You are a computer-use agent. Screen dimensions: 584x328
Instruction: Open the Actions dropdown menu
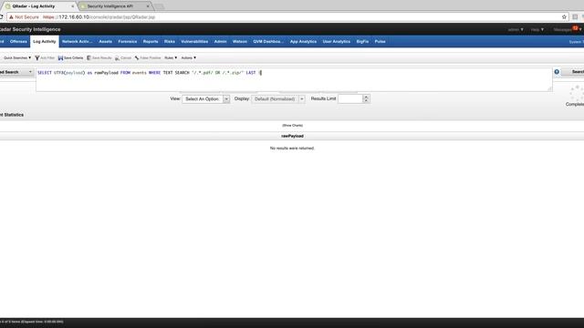[189, 58]
